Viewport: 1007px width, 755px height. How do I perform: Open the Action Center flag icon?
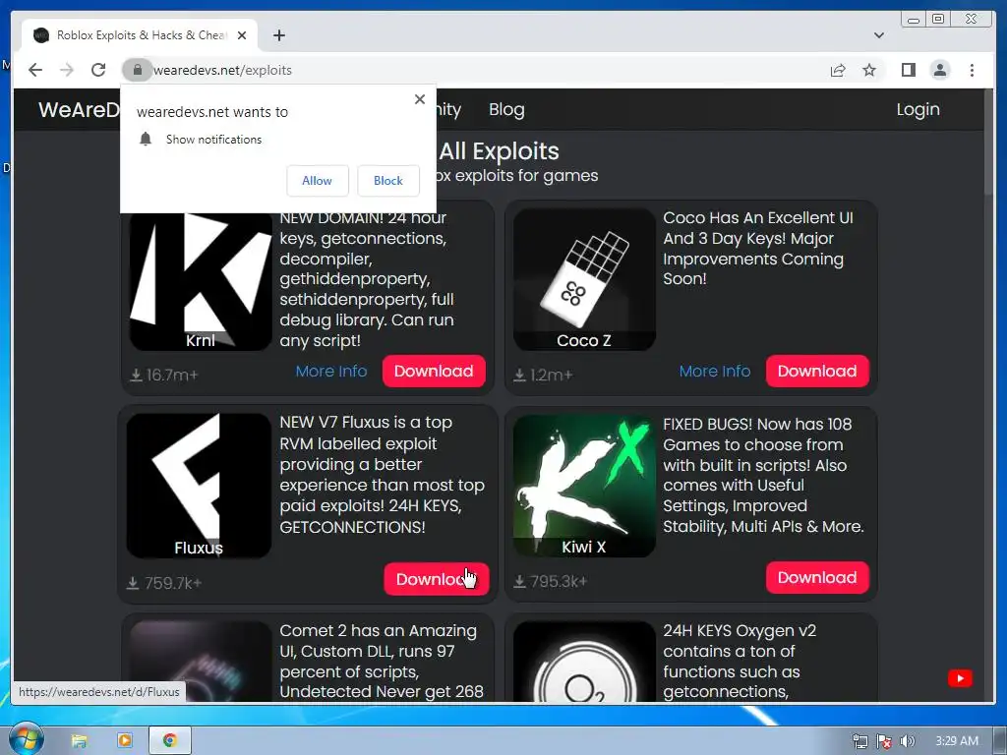pos(884,741)
